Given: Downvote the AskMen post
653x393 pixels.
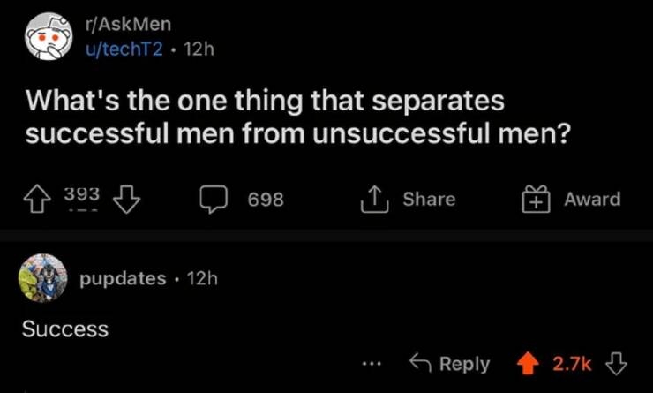Looking at the screenshot, I should pyautogui.click(x=129, y=200).
